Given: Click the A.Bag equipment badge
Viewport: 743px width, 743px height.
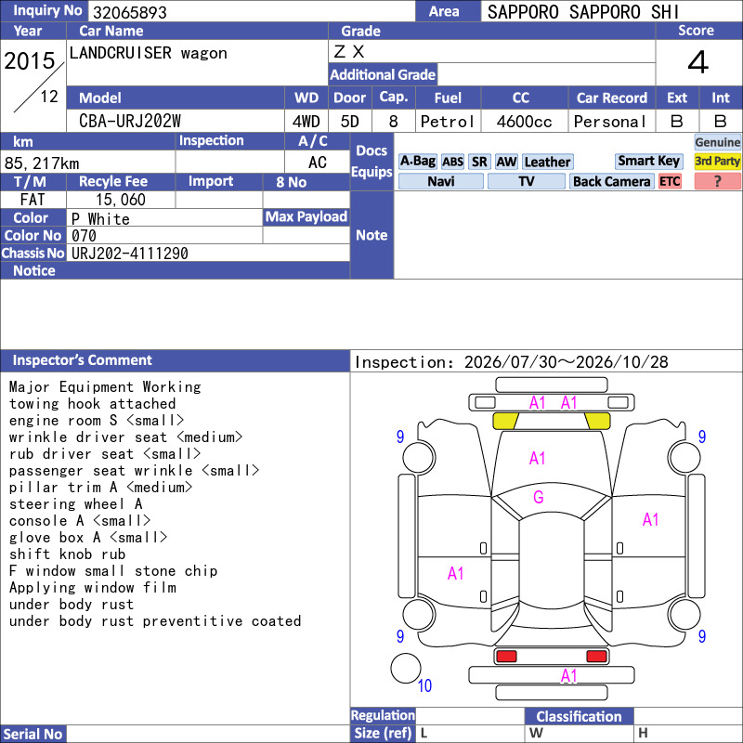Looking at the screenshot, I should click(x=417, y=162).
